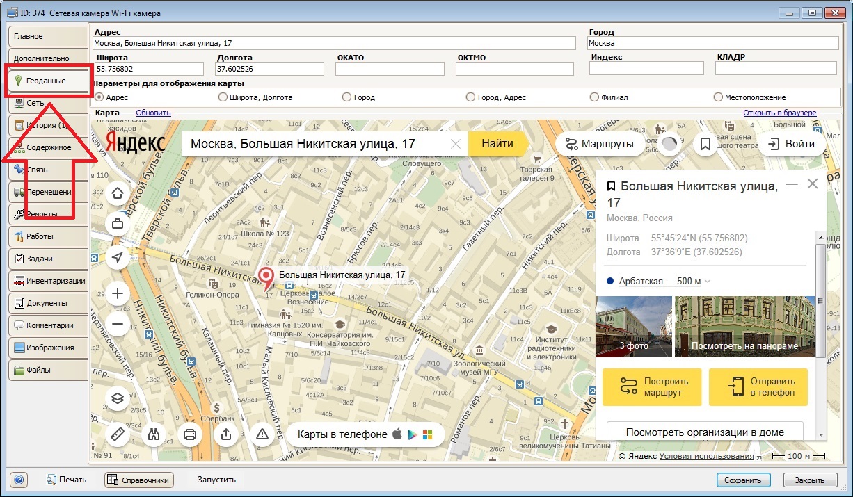This screenshot has width=853, height=497.
Task: Click the ОКАТО input field
Action: pos(390,69)
